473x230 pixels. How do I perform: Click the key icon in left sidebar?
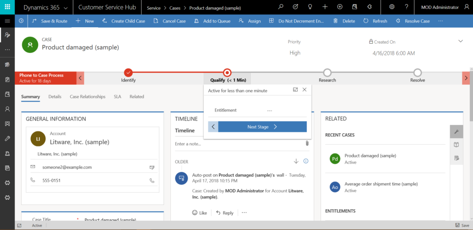point(7,138)
